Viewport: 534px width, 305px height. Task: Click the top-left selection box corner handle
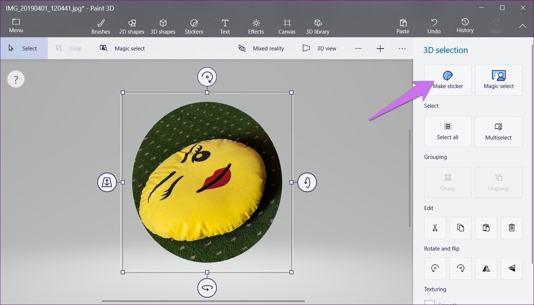(x=123, y=92)
